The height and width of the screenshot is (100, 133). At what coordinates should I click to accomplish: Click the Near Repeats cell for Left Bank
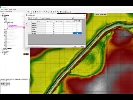(59, 33)
